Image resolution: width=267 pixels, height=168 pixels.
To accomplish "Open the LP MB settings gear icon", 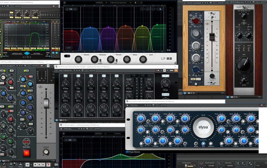I will [64, 3].
